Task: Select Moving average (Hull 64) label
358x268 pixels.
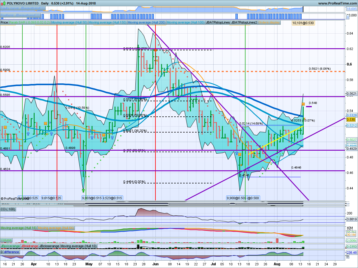Action: (56, 228)
